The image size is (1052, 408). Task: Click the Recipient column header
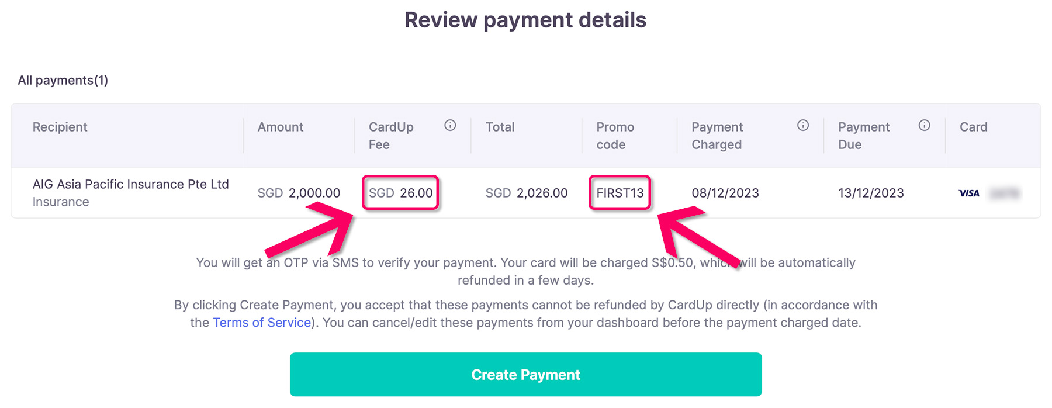(x=60, y=127)
